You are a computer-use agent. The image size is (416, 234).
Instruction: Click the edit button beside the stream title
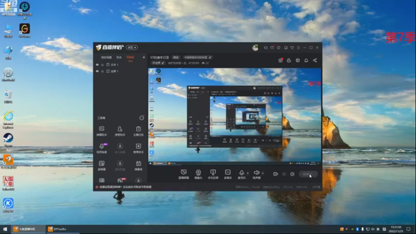(176, 57)
